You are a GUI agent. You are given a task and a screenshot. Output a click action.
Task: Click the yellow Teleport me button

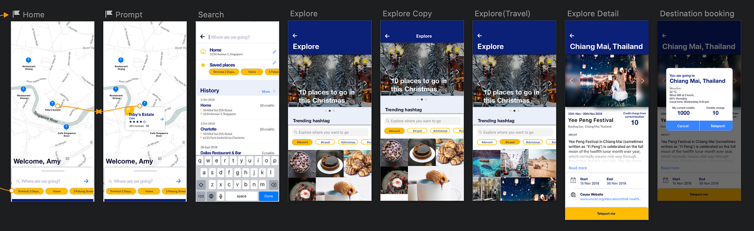(x=607, y=214)
